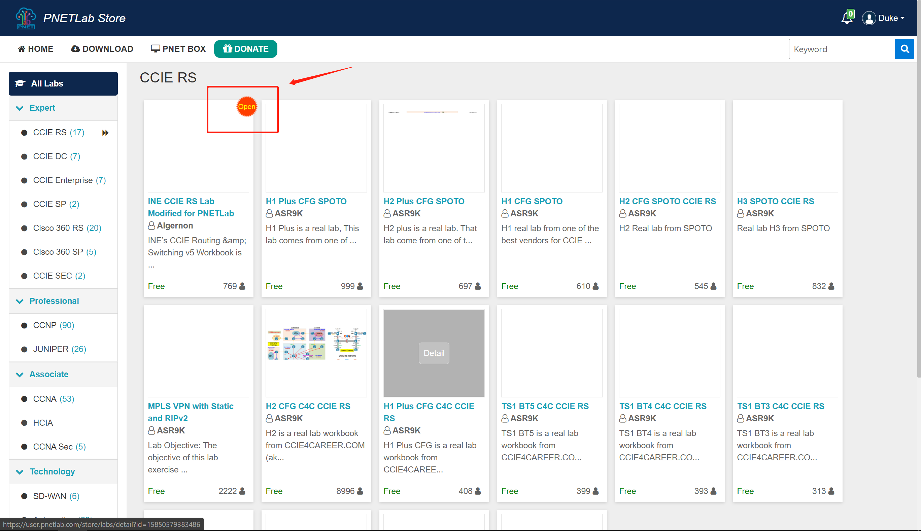This screenshot has height=531, width=921.
Task: Open the H1 CFG SPOTO lab link
Action: coord(532,201)
